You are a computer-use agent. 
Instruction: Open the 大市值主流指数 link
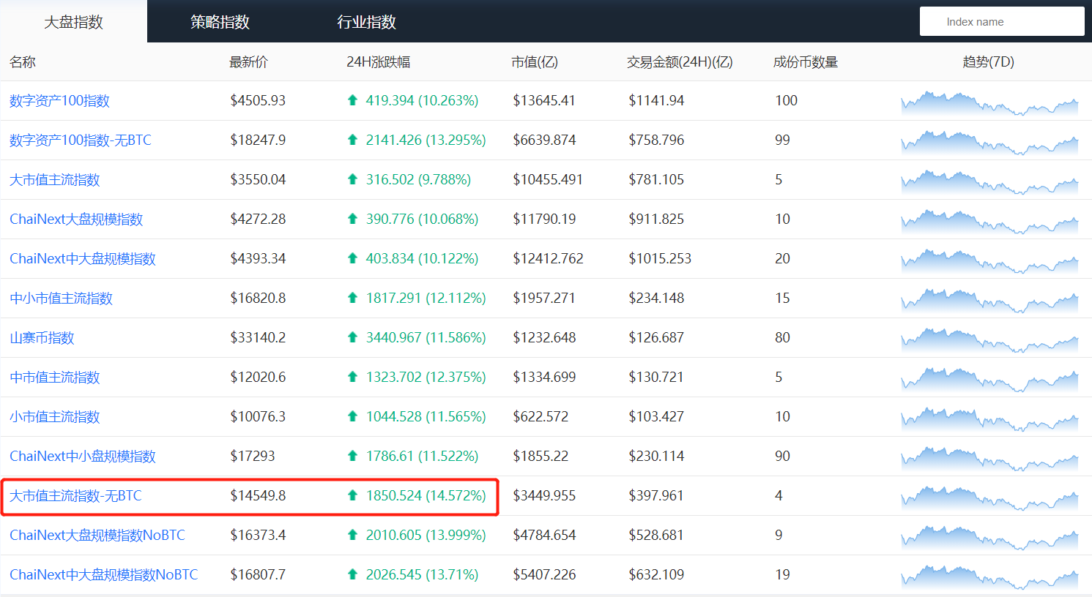(x=54, y=180)
